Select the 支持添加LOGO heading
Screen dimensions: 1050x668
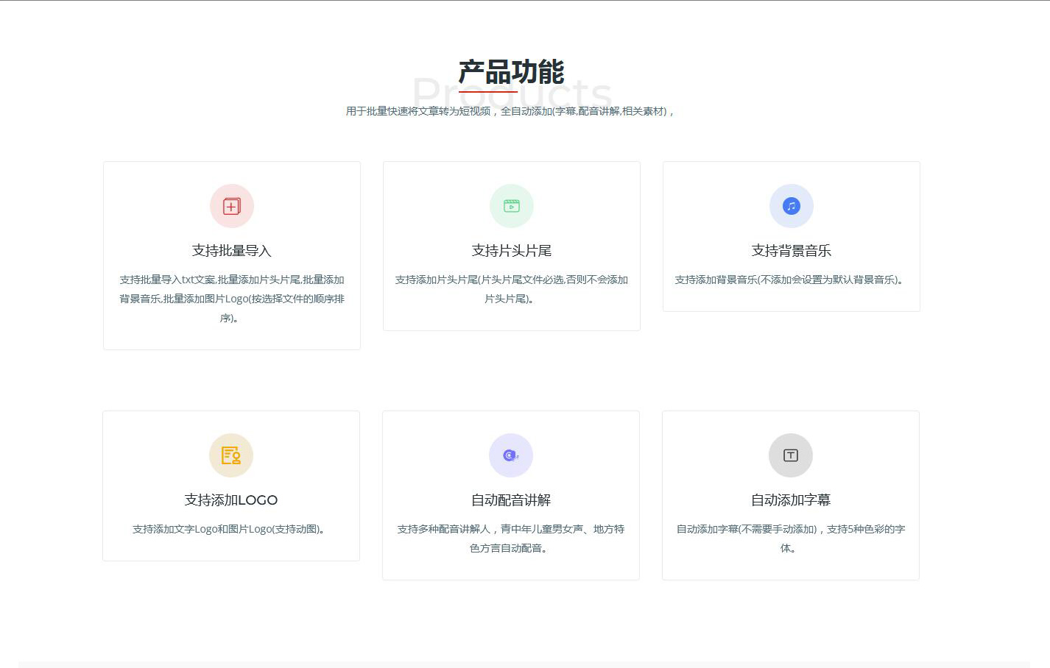pyautogui.click(x=231, y=500)
